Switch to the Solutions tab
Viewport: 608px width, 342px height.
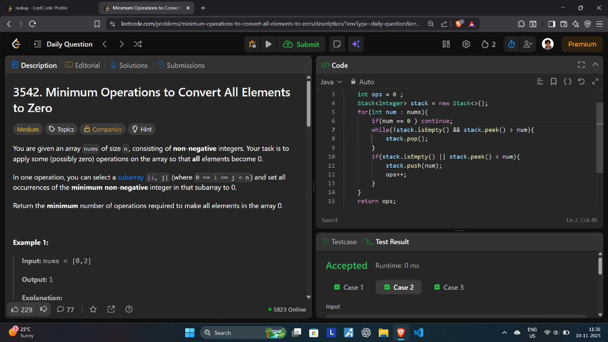pyautogui.click(x=129, y=65)
